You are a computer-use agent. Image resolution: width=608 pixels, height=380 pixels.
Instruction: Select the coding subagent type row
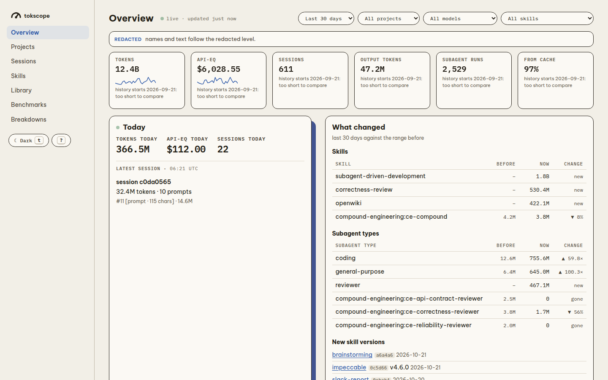pyautogui.click(x=459, y=258)
